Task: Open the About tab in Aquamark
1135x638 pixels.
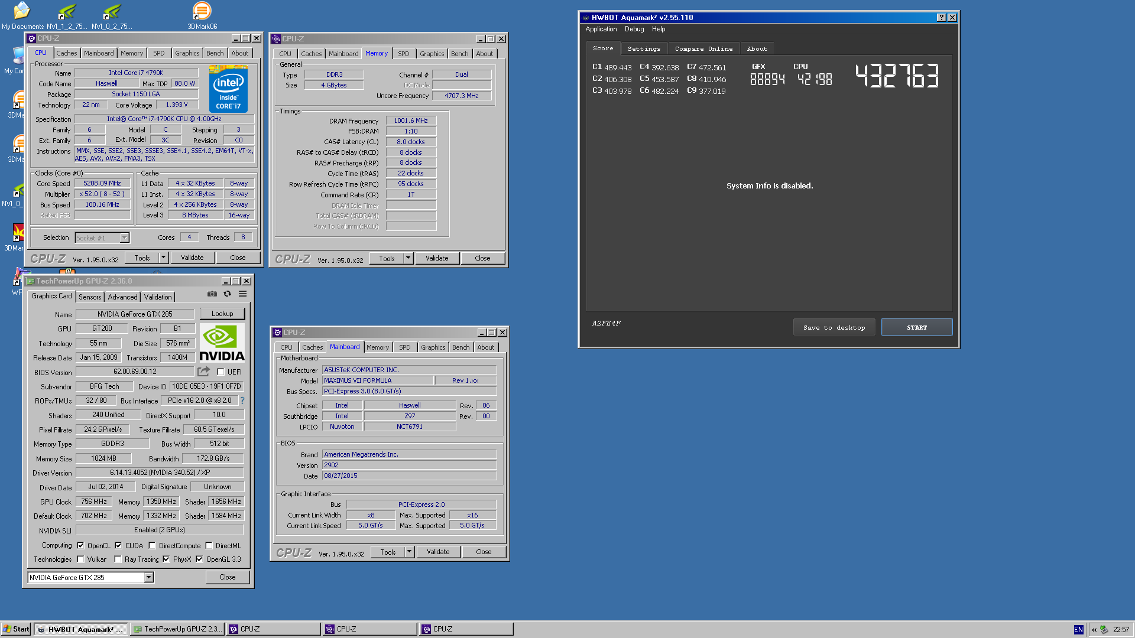Action: (757, 49)
